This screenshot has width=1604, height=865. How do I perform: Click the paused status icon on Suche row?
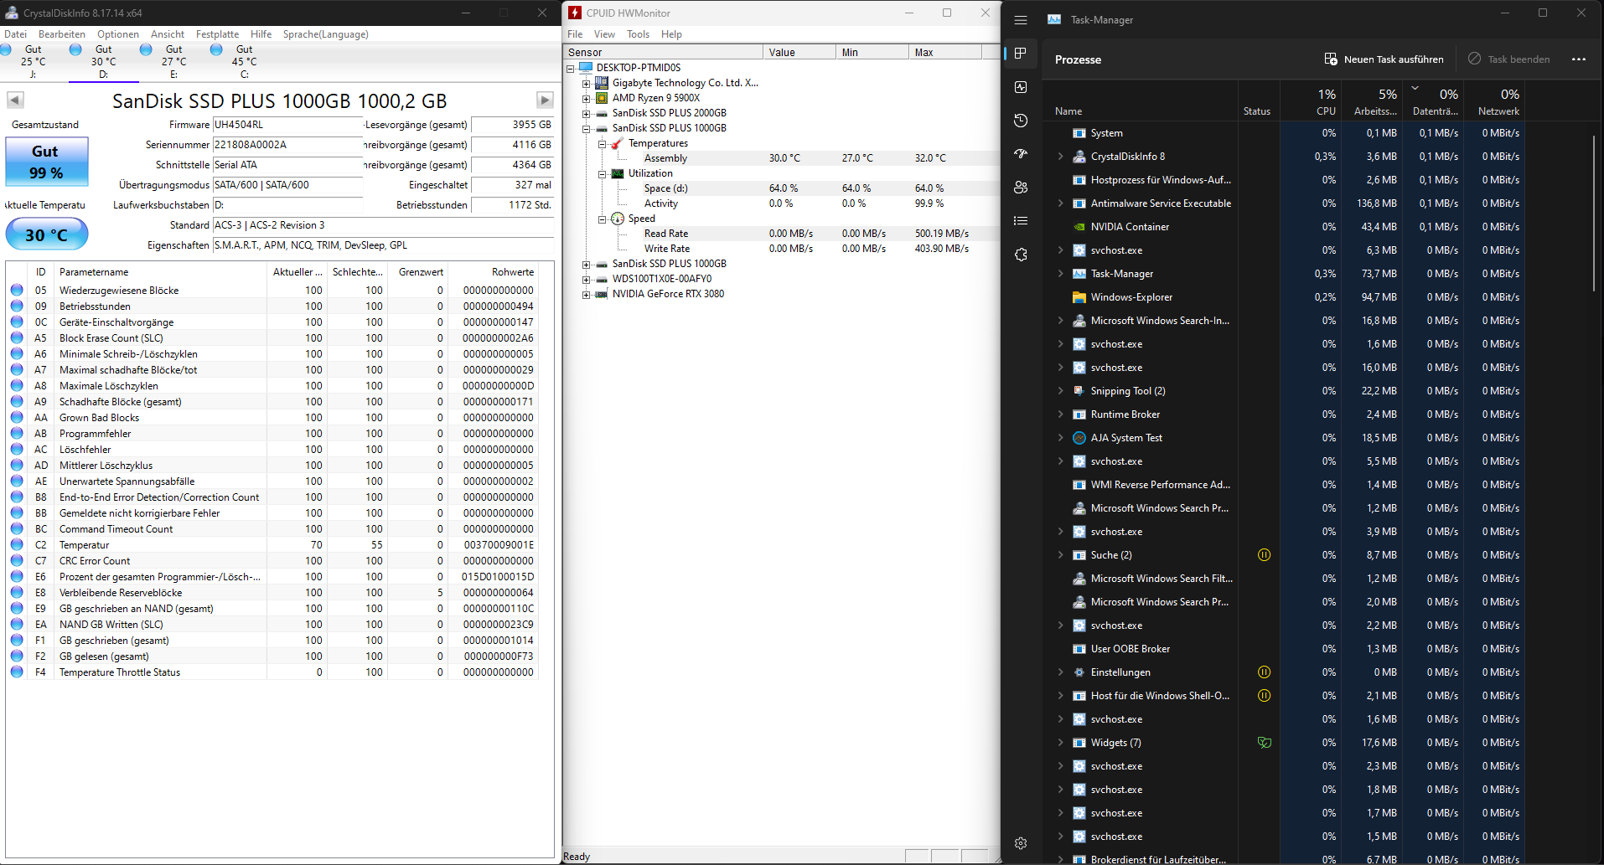[1265, 555]
